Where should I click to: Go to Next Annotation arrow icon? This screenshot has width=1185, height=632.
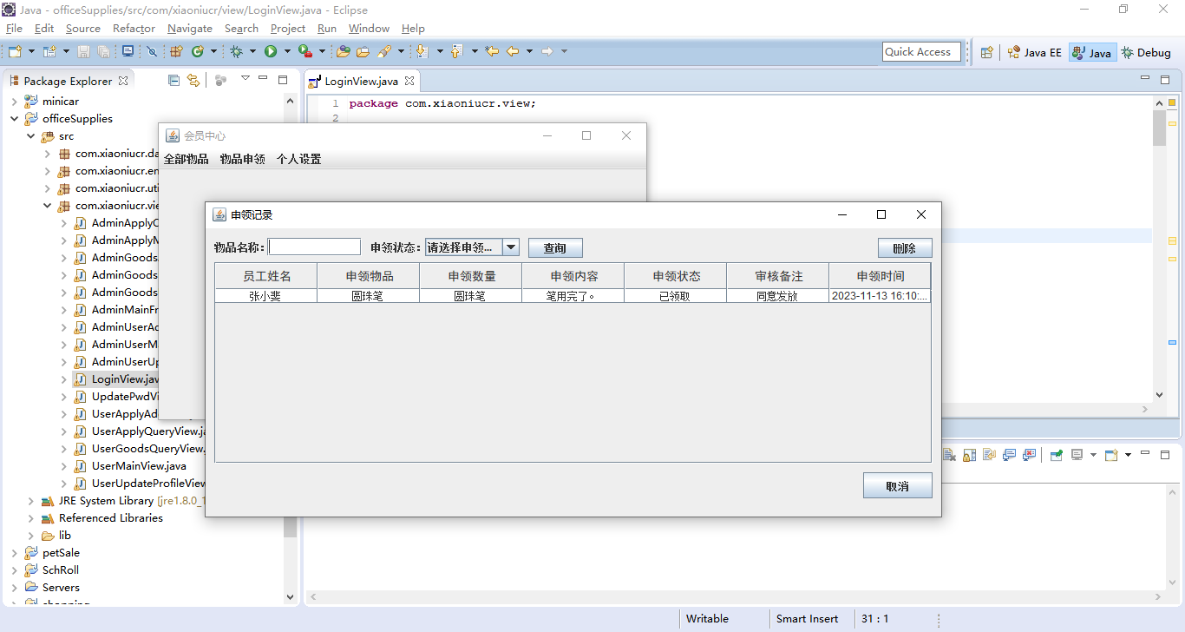[422, 52]
